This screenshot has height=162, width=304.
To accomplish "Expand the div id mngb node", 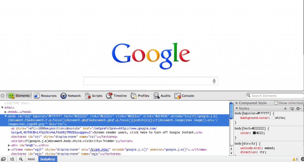I will click(9, 145).
